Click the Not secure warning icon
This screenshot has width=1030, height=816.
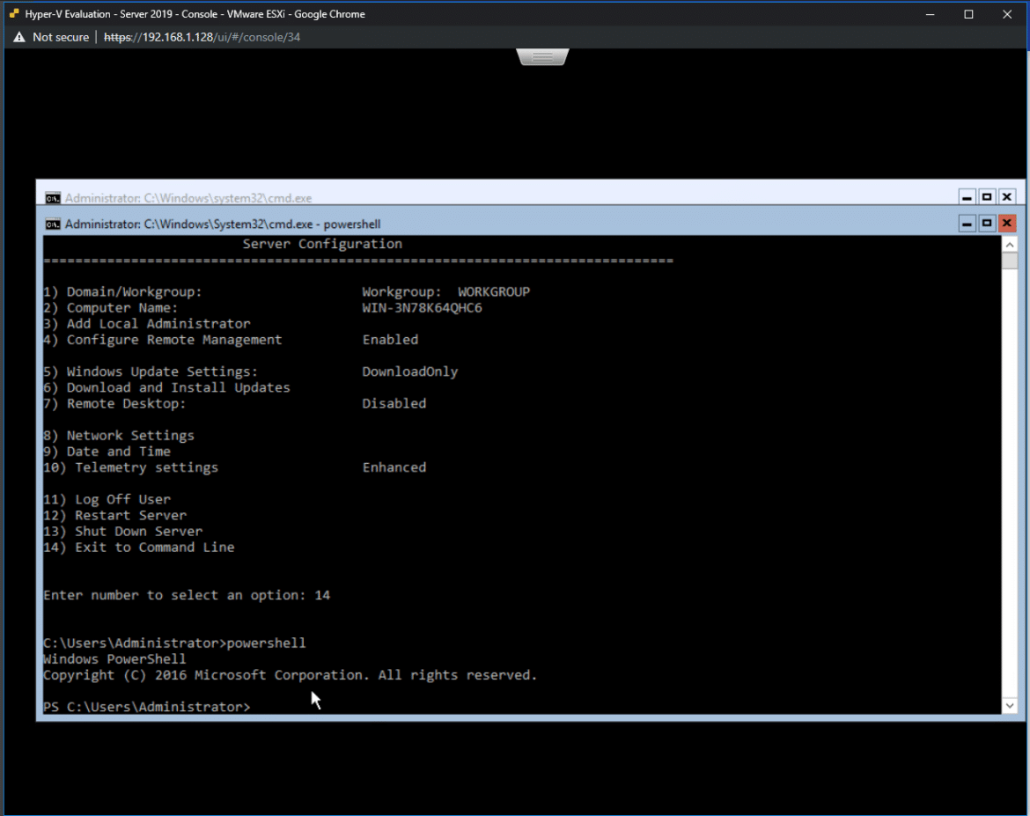[19, 38]
